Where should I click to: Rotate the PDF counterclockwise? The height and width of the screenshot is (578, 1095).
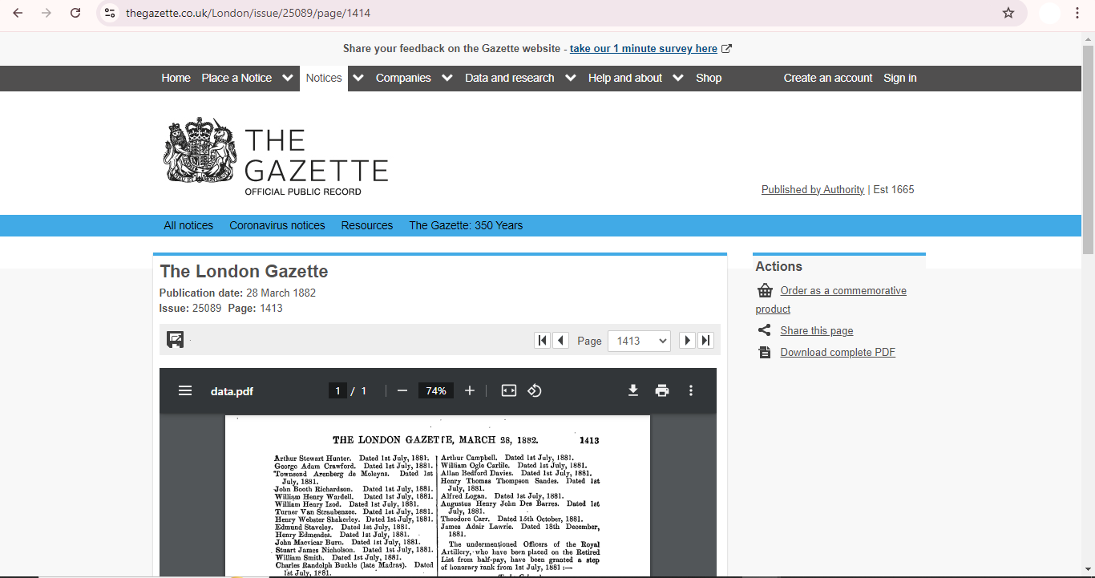coord(535,390)
